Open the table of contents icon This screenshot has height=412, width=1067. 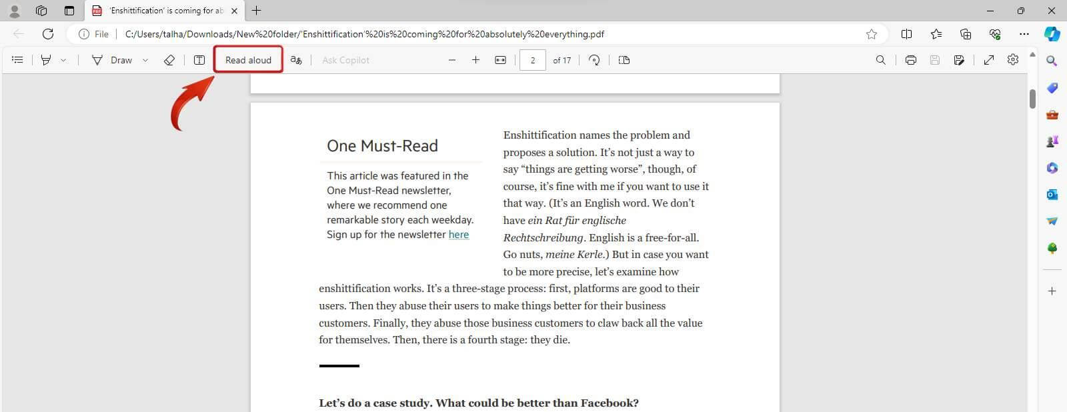pos(18,60)
